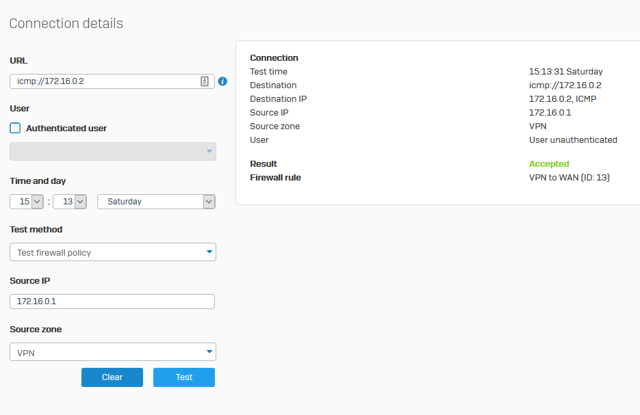
Task: Select the 15:13:31 Saturday test time value
Action: pyautogui.click(x=565, y=72)
